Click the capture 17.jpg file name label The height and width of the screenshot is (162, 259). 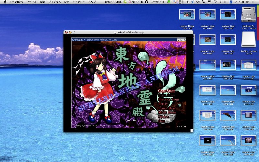[x=187, y=26]
